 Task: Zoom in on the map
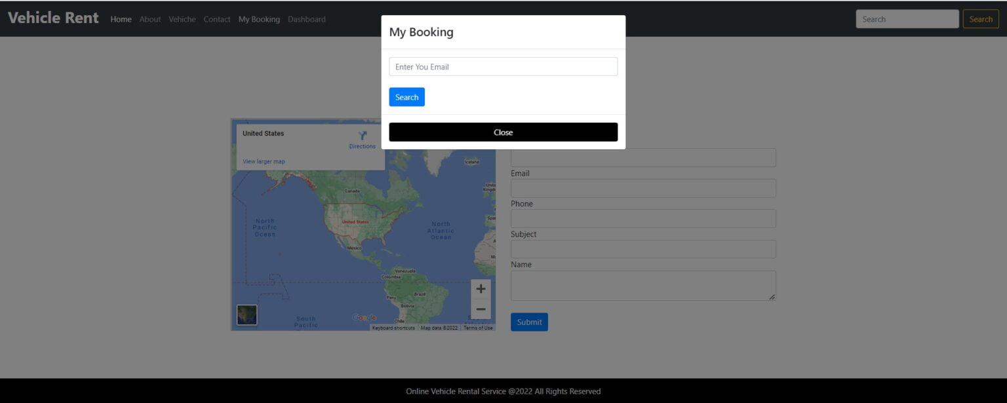[481, 289]
